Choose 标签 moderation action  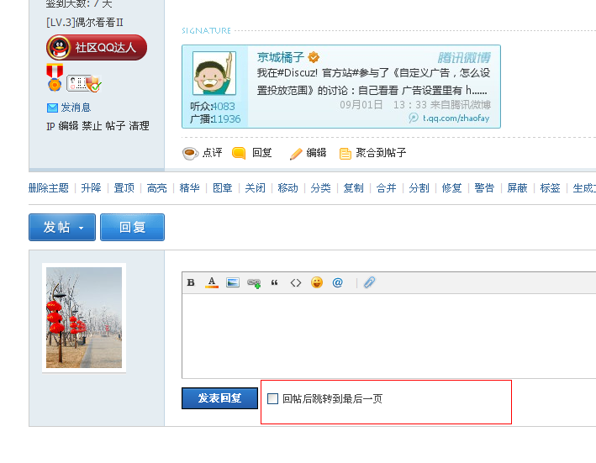(550, 188)
